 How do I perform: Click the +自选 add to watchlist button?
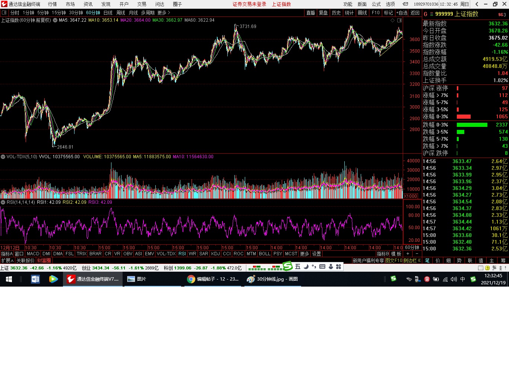(402, 13)
